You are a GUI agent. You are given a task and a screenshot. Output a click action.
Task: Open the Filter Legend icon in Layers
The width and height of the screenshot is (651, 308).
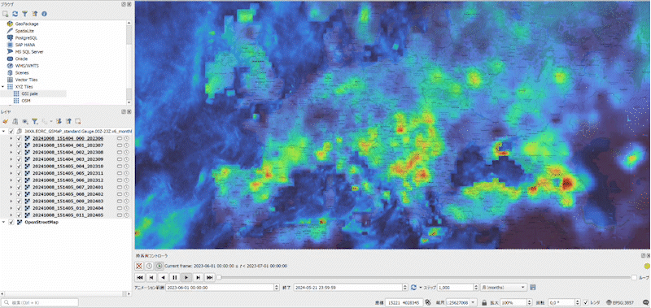pos(35,121)
